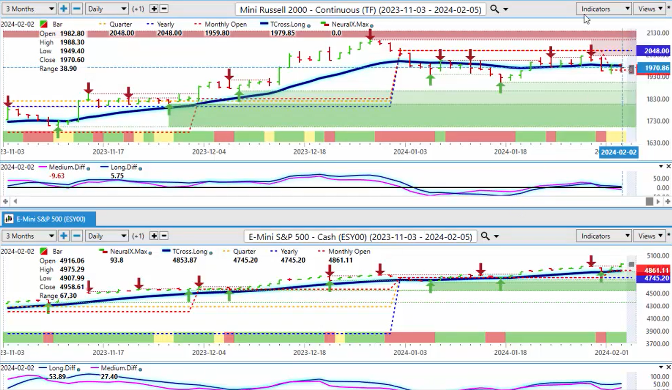Click the Monthly Open legend item in Russell chart

tap(220, 24)
